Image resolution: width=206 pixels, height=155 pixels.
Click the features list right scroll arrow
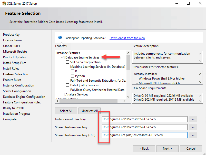[x=124, y=101]
